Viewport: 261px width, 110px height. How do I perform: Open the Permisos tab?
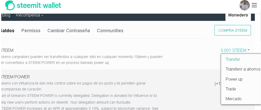pos(31,31)
